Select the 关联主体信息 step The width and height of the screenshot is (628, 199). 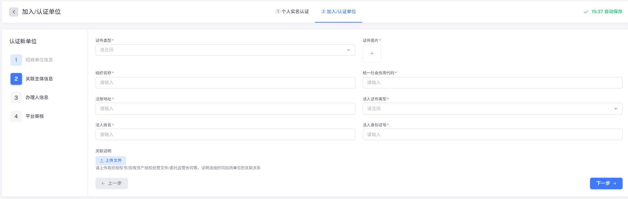click(x=39, y=79)
